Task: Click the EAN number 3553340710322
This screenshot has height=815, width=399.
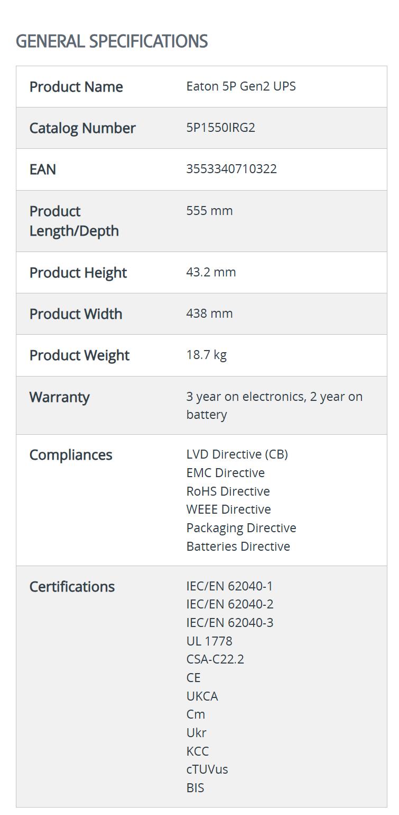Action: click(x=231, y=169)
